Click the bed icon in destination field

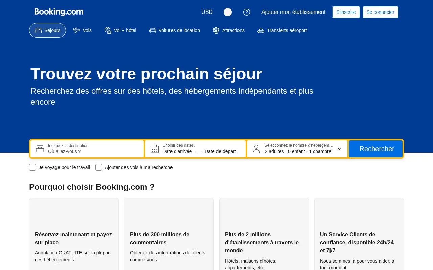tap(40, 149)
